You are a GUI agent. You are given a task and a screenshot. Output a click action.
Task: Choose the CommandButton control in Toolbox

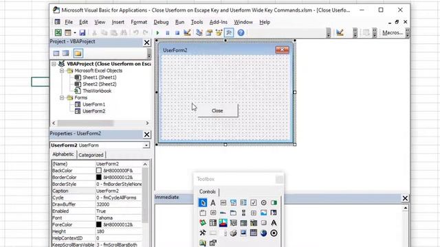(213, 213)
